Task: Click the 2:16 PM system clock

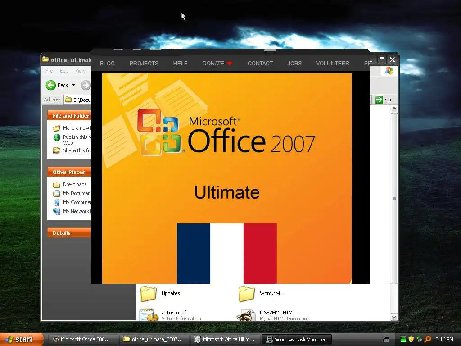Action: pos(444,339)
